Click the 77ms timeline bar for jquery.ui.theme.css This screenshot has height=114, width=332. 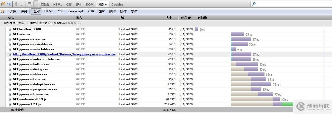(252, 94)
